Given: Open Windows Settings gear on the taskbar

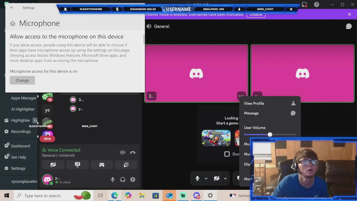Looking at the screenshot, I should tap(210, 195).
